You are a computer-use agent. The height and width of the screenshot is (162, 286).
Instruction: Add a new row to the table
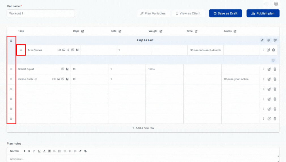coord(143,128)
